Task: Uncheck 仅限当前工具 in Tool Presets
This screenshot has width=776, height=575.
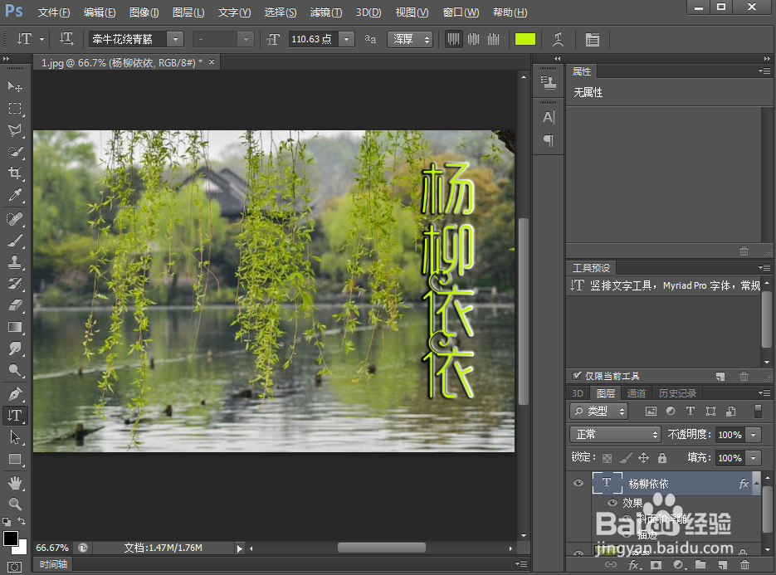Action: tap(577, 375)
